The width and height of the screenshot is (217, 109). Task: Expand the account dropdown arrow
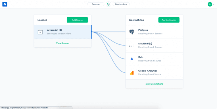tap(214, 4)
